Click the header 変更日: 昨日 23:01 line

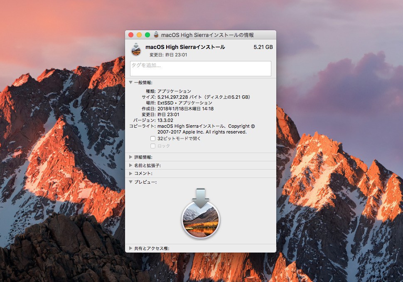coord(168,55)
